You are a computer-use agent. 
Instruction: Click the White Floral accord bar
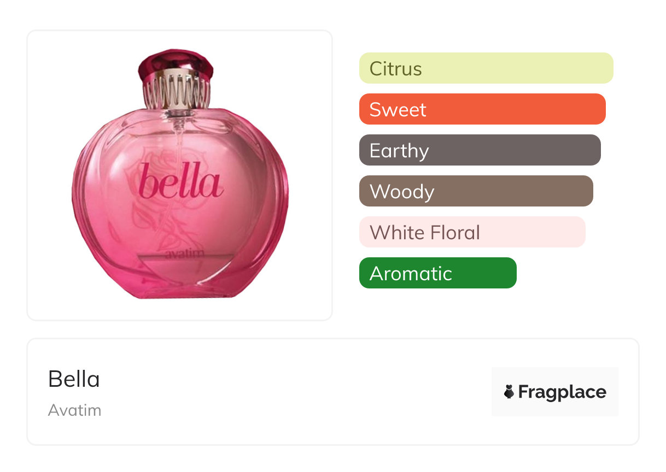click(472, 232)
